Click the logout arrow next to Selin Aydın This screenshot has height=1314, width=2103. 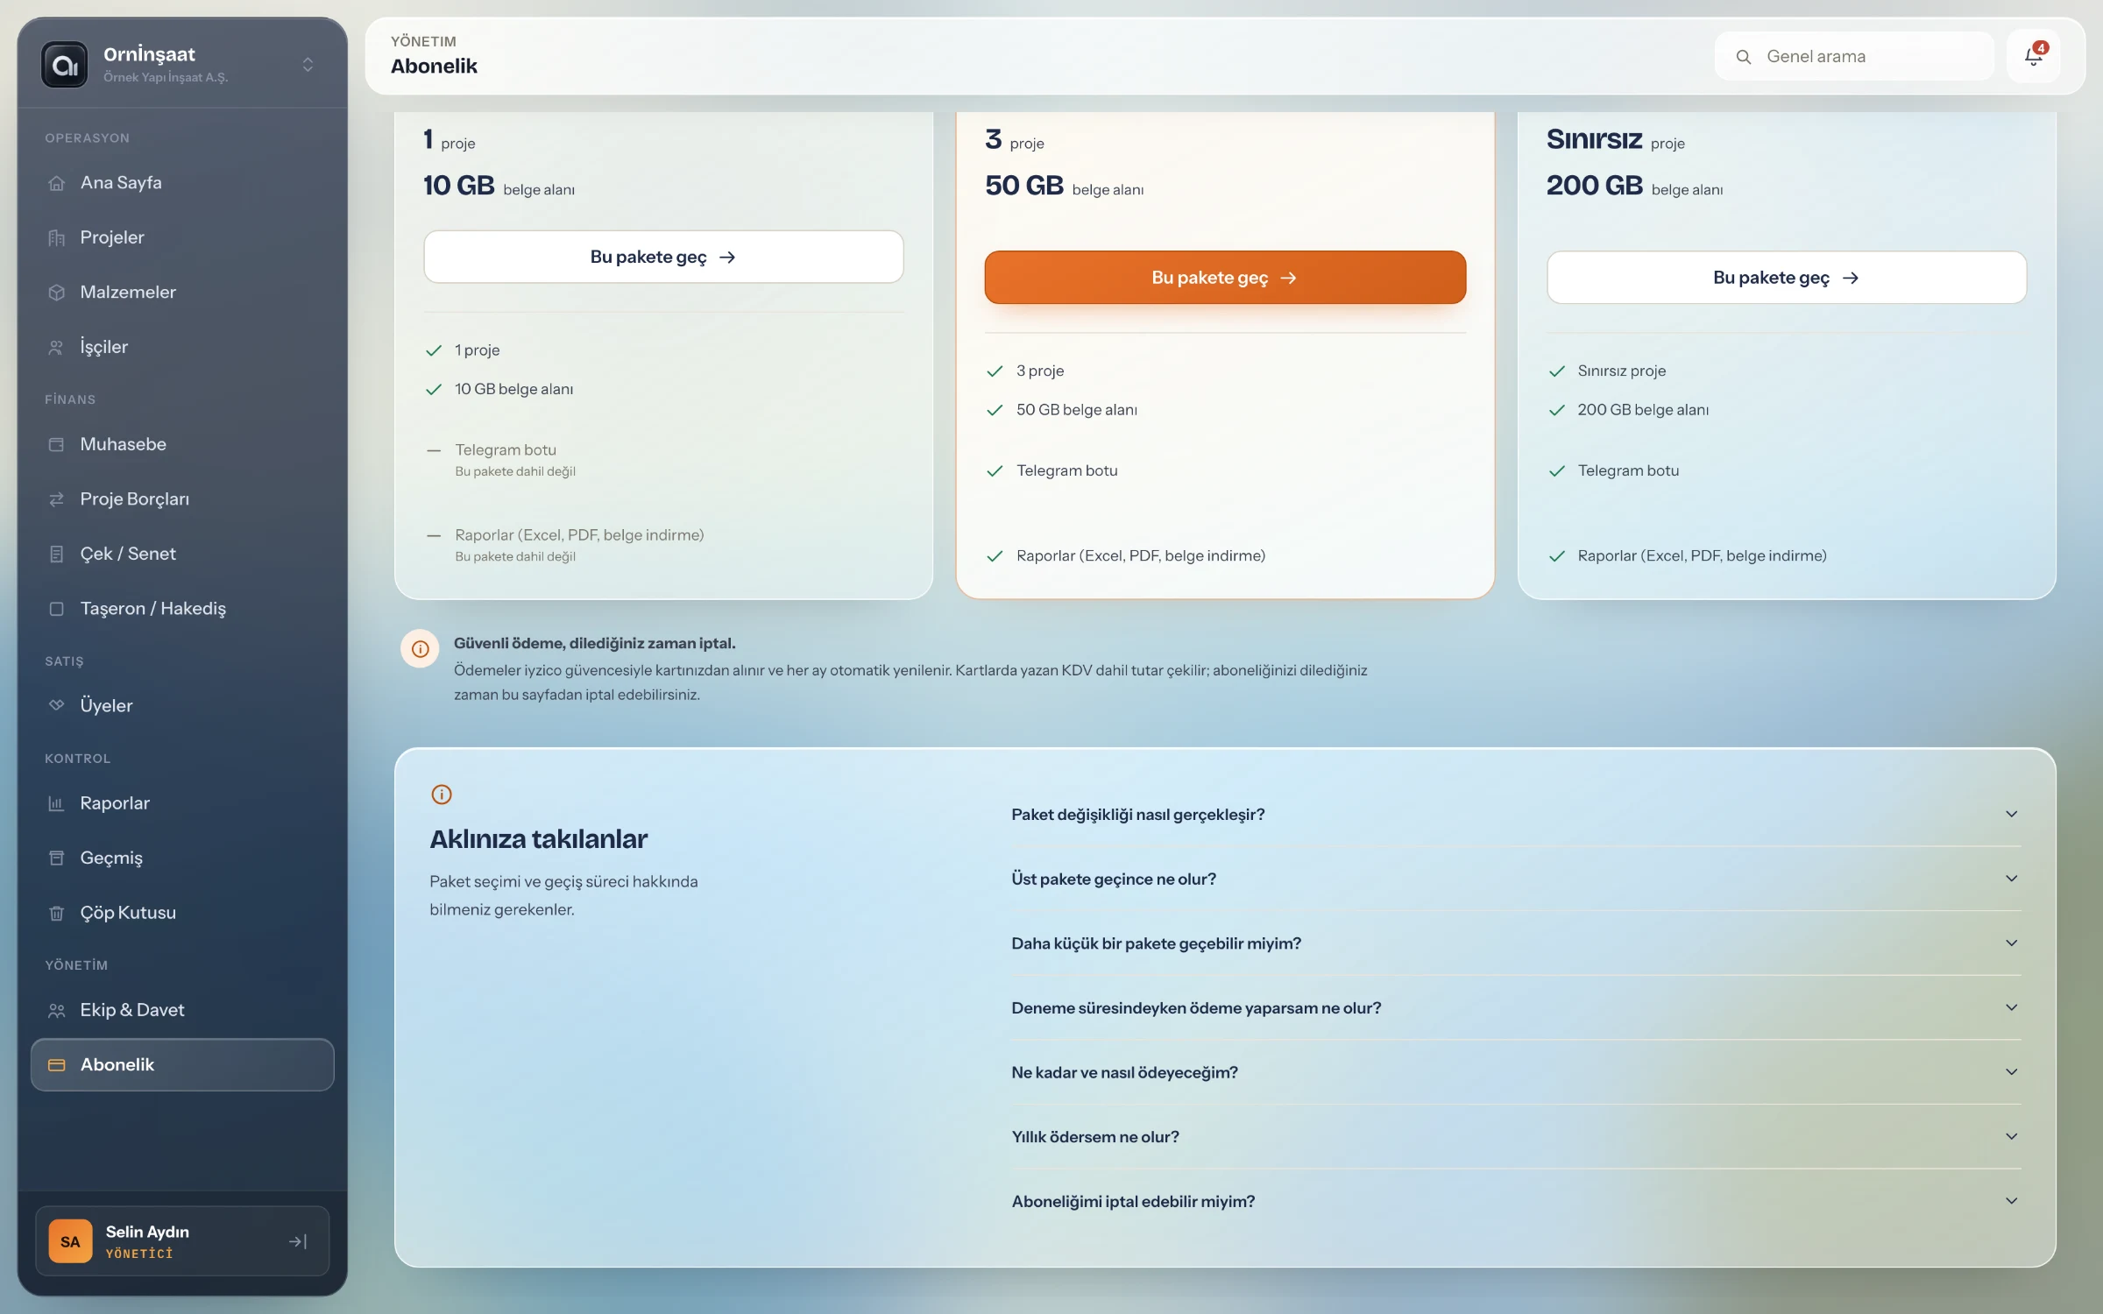(x=298, y=1241)
